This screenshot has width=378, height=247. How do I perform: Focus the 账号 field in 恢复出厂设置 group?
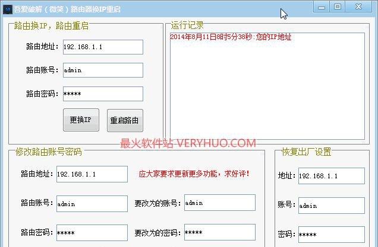pos(332,206)
